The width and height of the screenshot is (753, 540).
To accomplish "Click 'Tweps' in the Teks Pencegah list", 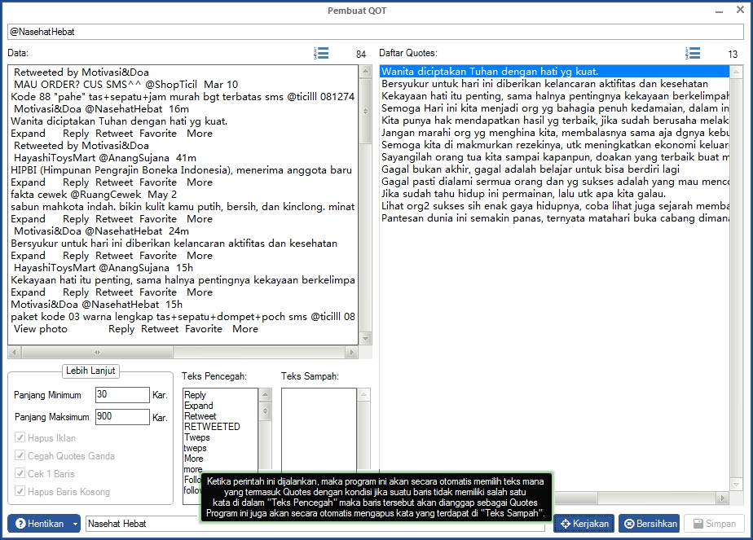I will tap(197, 437).
